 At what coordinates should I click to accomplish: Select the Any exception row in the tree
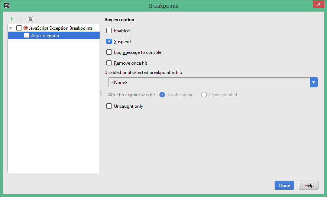point(54,35)
